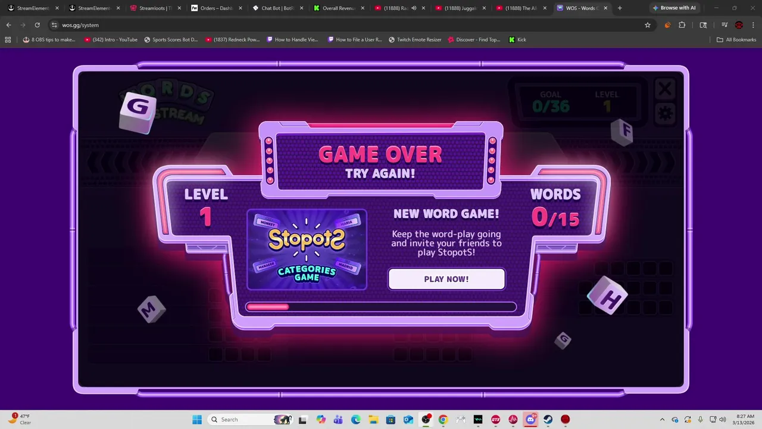Viewport: 762px width, 429px height.
Task: Click the PLAY NOW! button
Action: click(446, 279)
